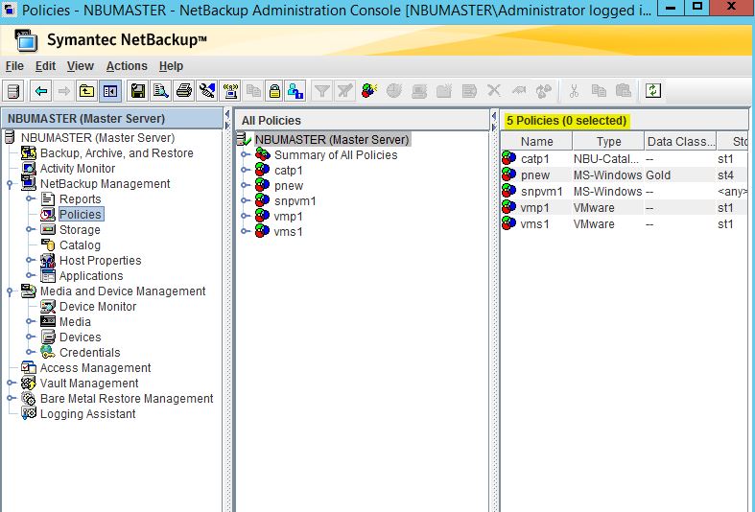Select NBUMASTER (Master Server) in All Policies pane
The width and height of the screenshot is (755, 512).
pos(332,140)
